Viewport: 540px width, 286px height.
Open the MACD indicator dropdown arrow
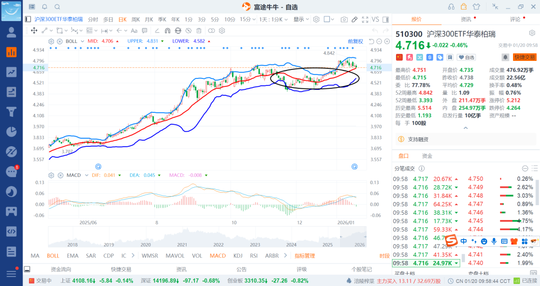pos(86,175)
